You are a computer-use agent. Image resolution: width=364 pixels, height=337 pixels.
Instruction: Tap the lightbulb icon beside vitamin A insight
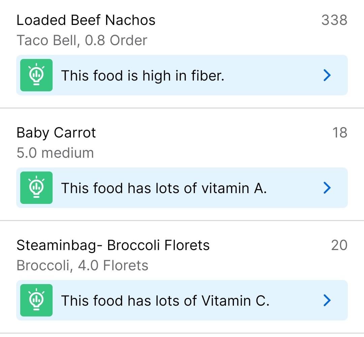tap(36, 187)
